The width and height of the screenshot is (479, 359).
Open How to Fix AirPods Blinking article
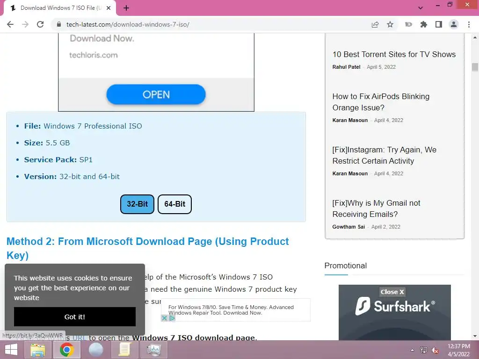click(381, 102)
